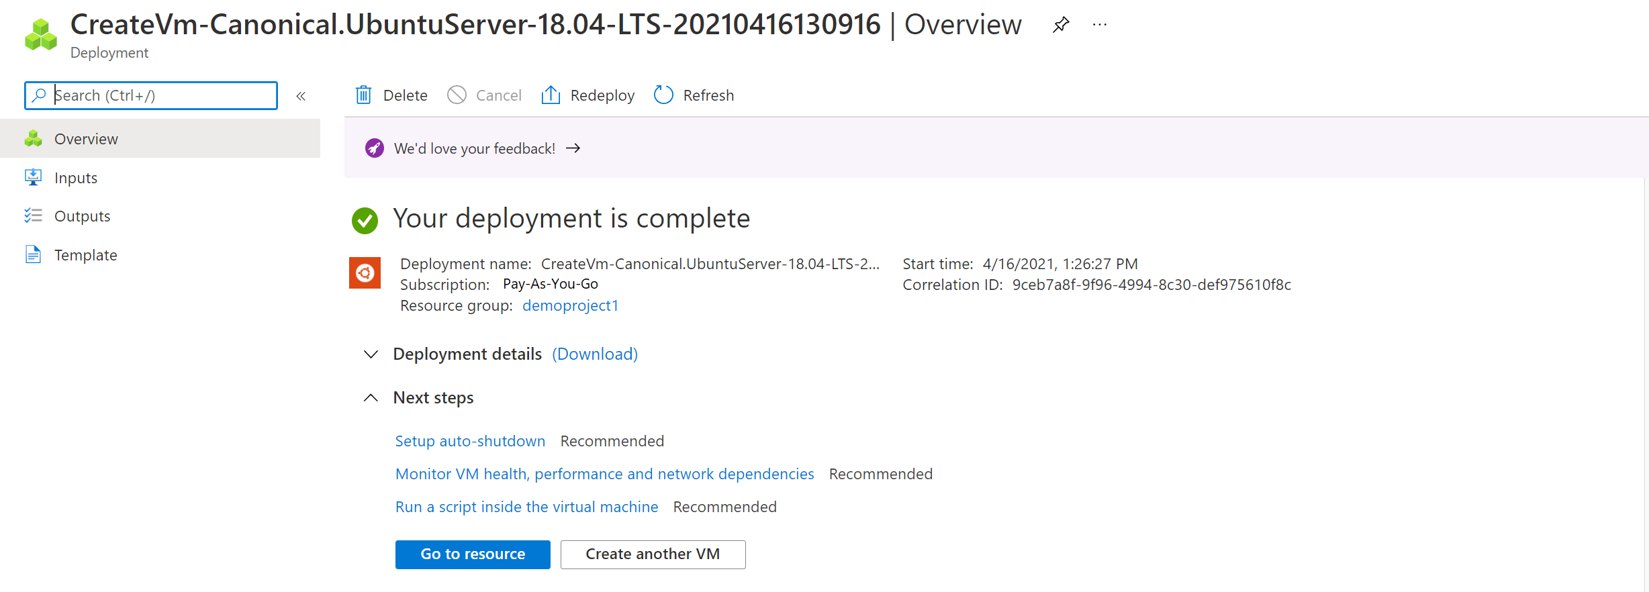Click the Pay-As-You-Go subscription value
The image size is (1649, 592).
coord(551,284)
